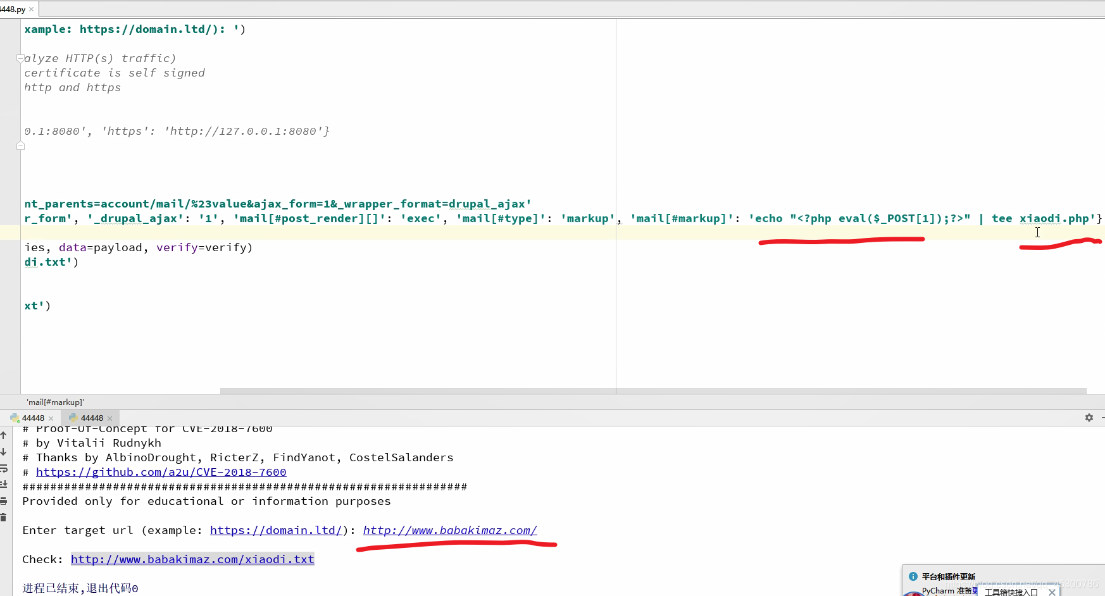
Task: Select the first 44448 run tab
Action: [33, 418]
